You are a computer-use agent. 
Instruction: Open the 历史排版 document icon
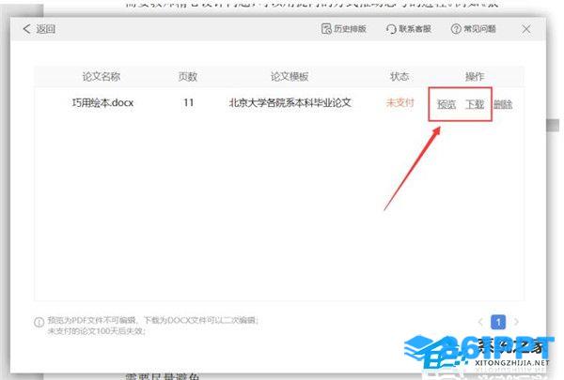326,29
